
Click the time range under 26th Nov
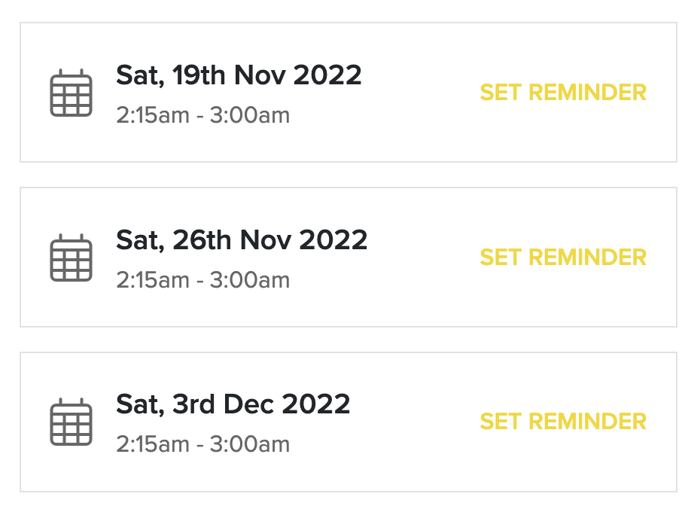[202, 280]
